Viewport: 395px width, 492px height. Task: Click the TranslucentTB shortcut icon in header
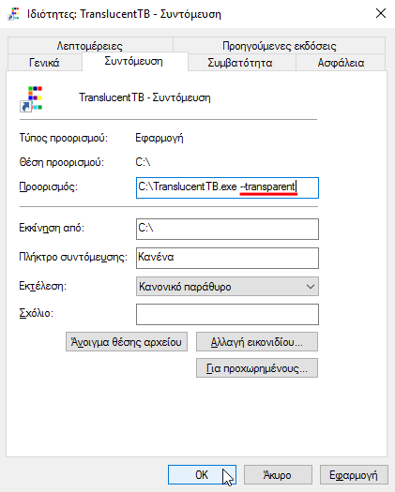coord(31,98)
